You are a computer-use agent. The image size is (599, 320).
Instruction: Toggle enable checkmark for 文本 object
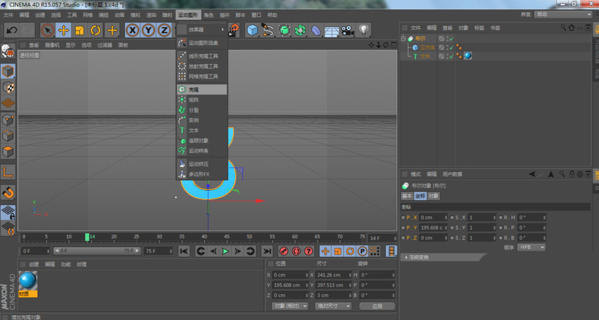click(451, 56)
